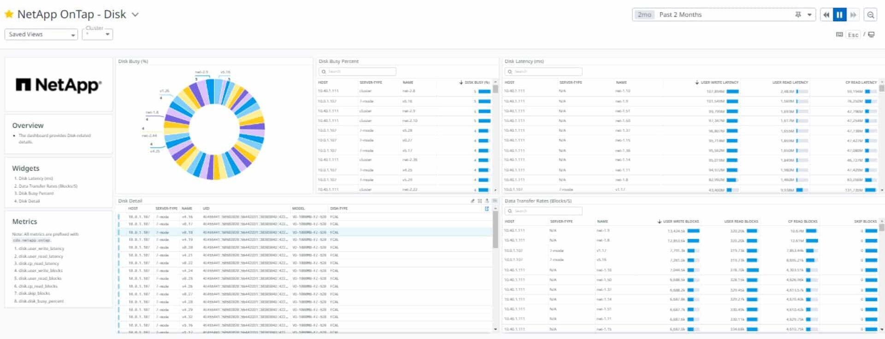Click disk.user_write_latency in Metrics list
This screenshot has height=339, width=885.
[41, 249]
